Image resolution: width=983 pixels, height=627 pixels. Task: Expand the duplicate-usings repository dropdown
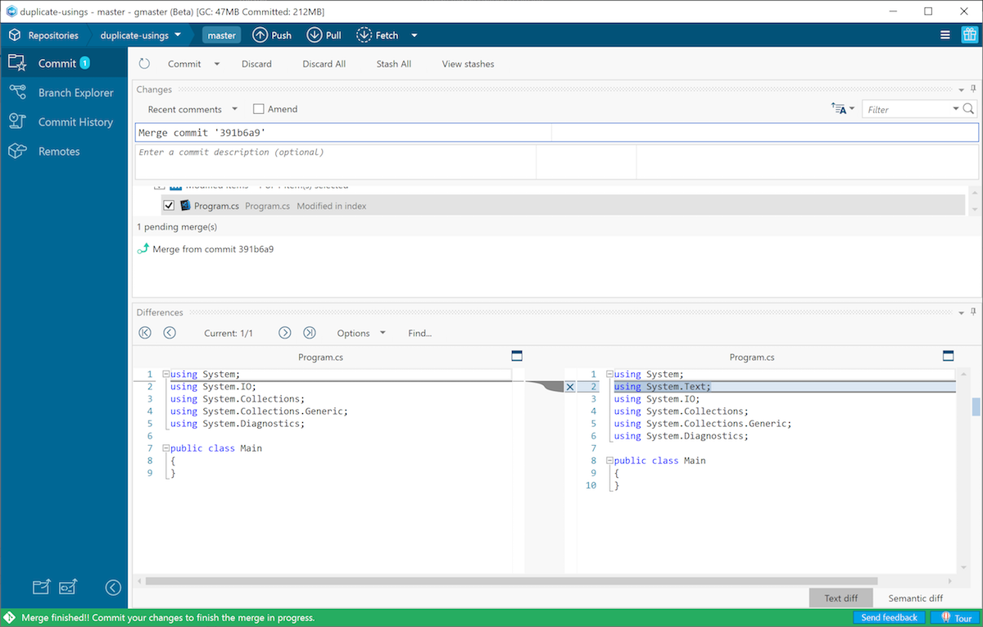[x=177, y=35]
